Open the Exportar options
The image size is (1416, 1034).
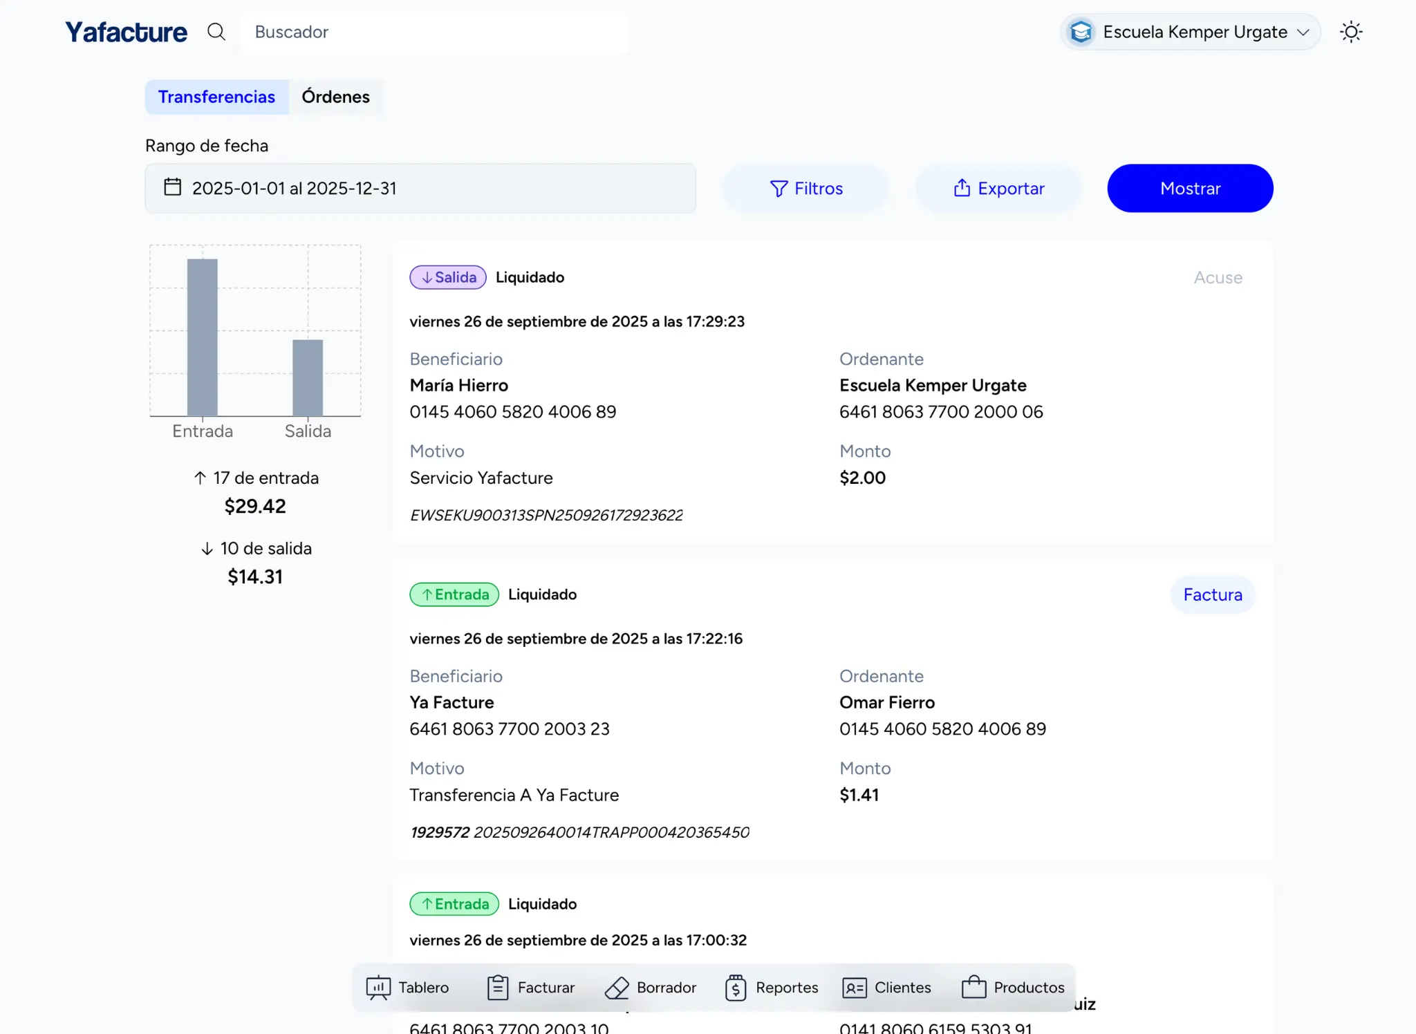999,188
